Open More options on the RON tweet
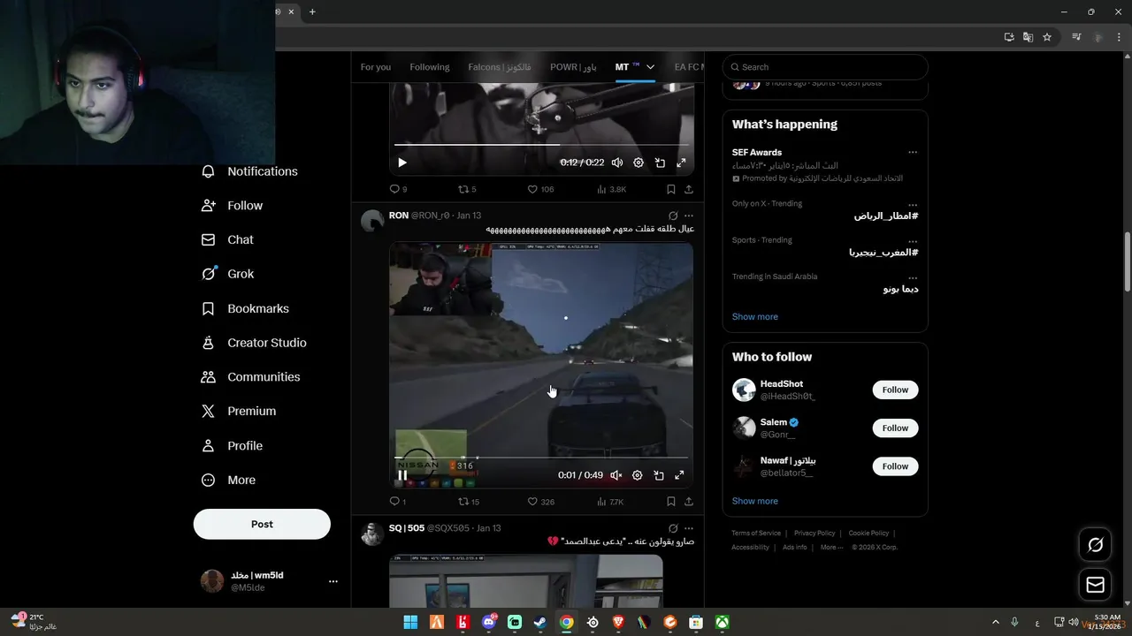 pos(689,216)
